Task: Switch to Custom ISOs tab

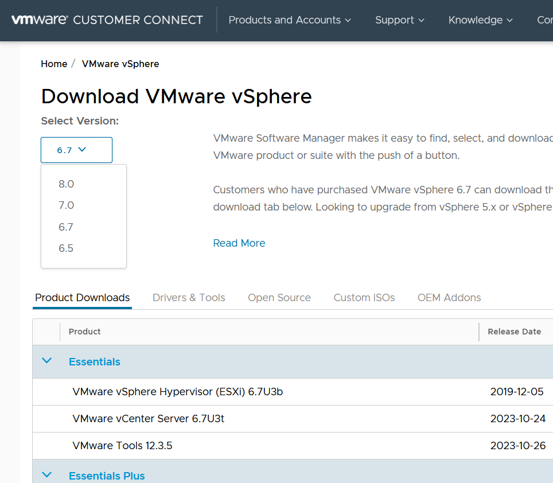Action: [364, 298]
